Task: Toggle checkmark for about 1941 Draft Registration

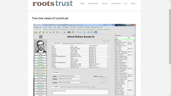Action: (x=108, y=63)
